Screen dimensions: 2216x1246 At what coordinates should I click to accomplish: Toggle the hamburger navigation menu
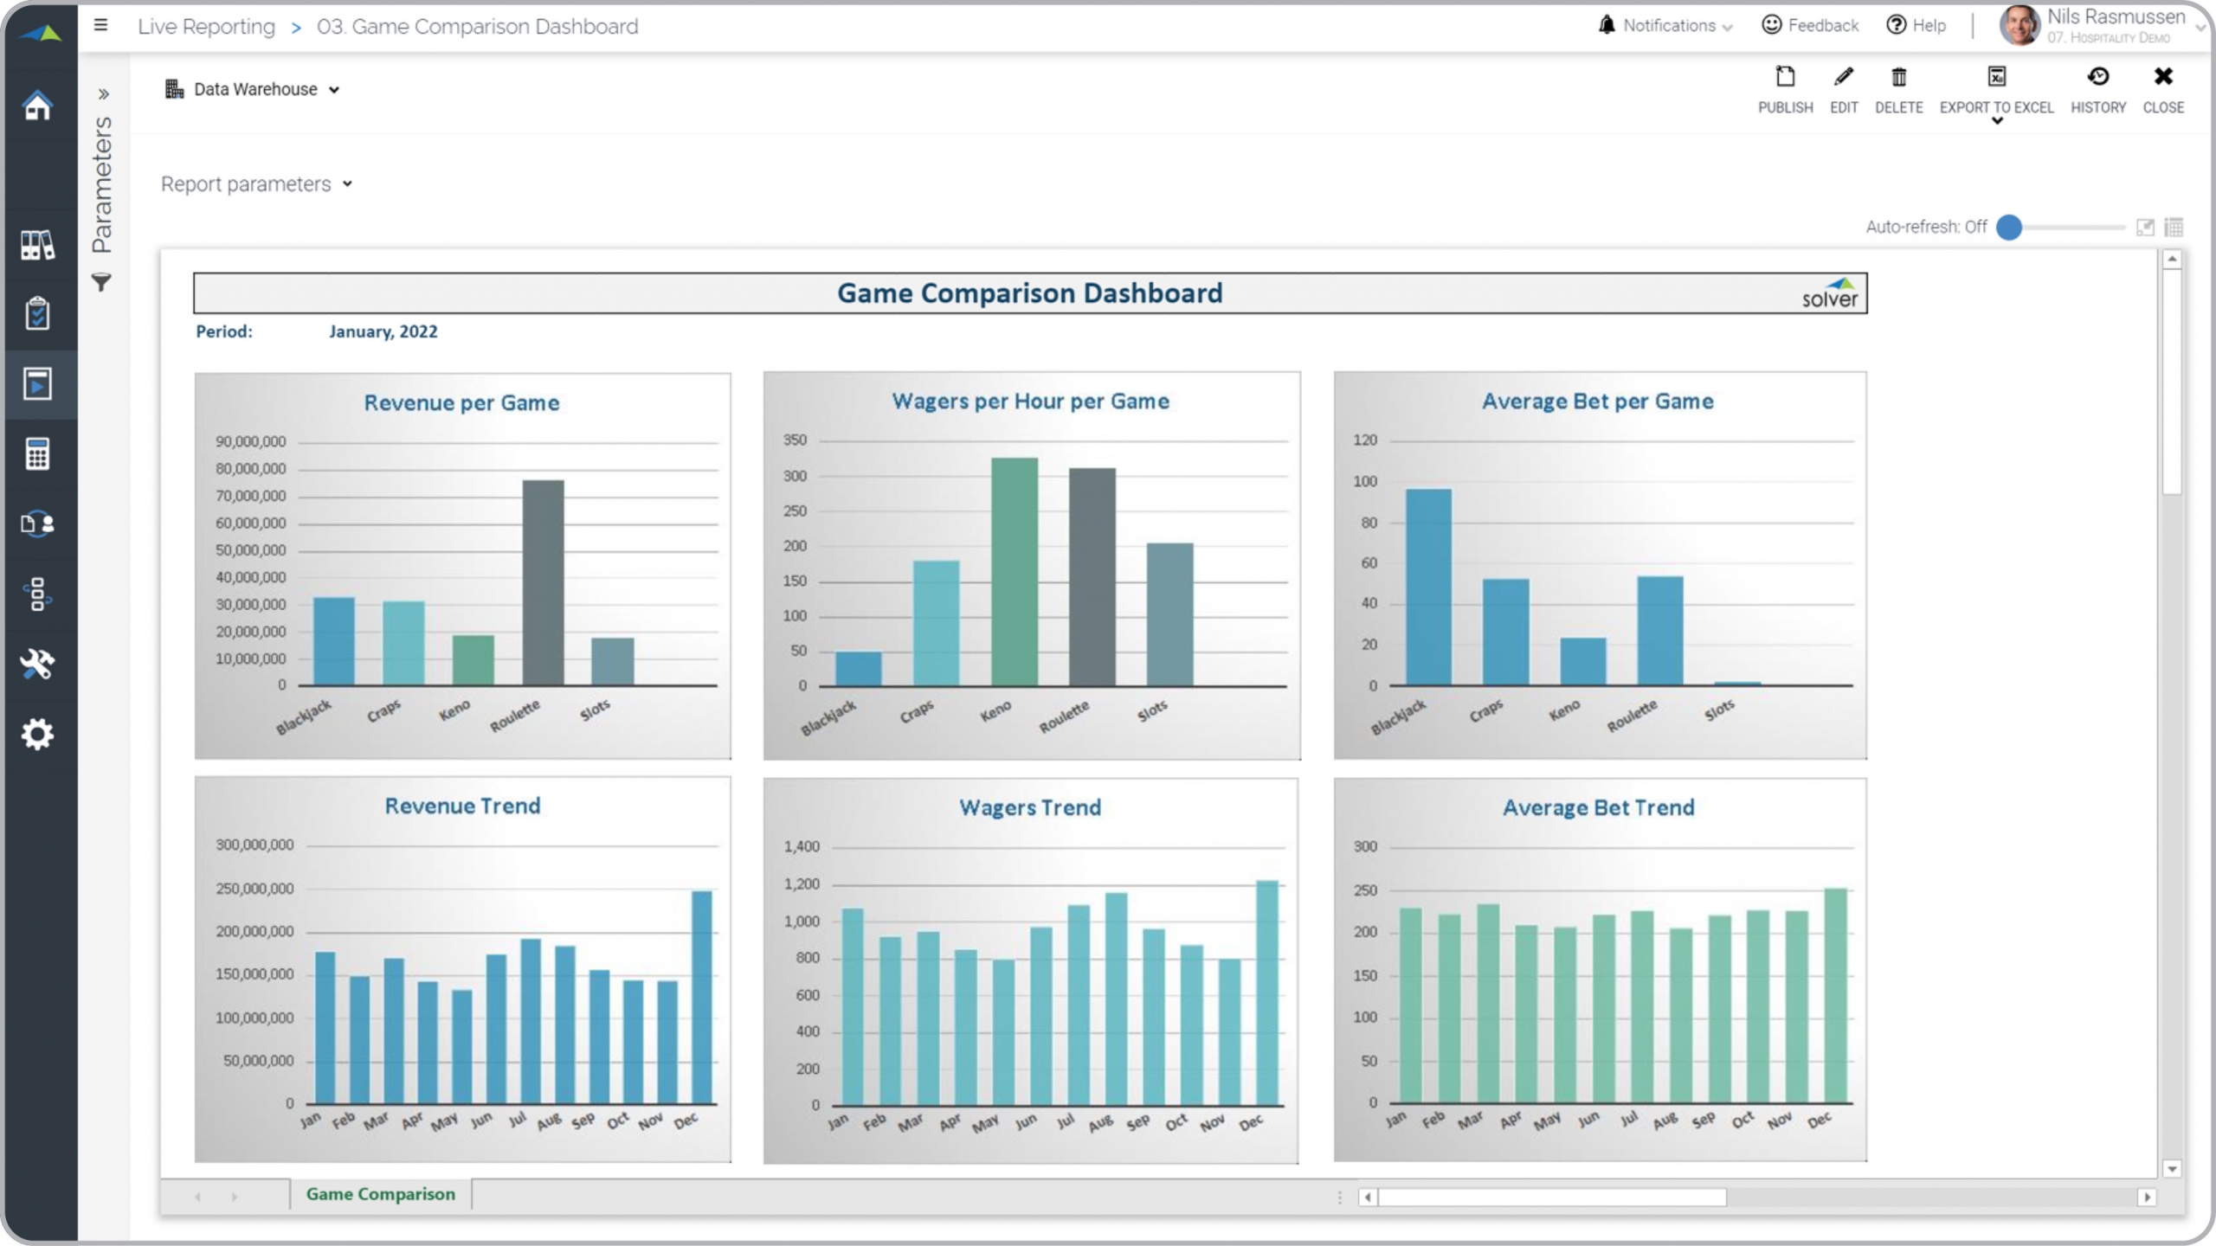[101, 25]
